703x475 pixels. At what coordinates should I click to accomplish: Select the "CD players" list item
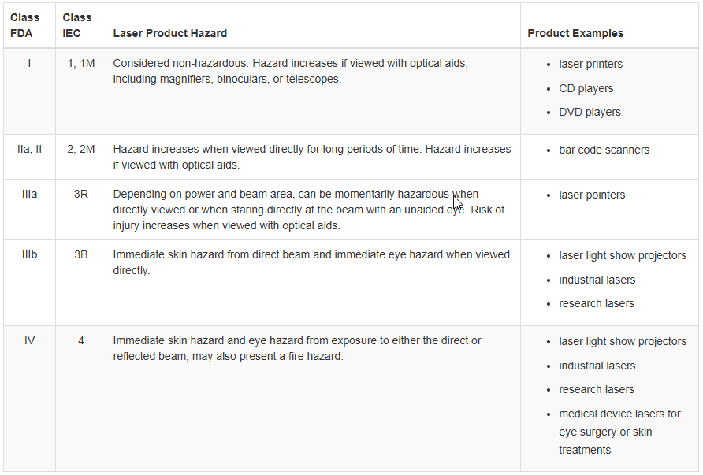point(586,88)
